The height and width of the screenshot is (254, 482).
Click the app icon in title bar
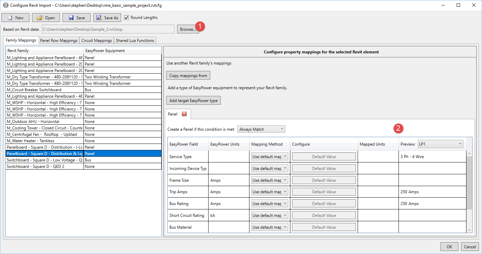point(5,5)
